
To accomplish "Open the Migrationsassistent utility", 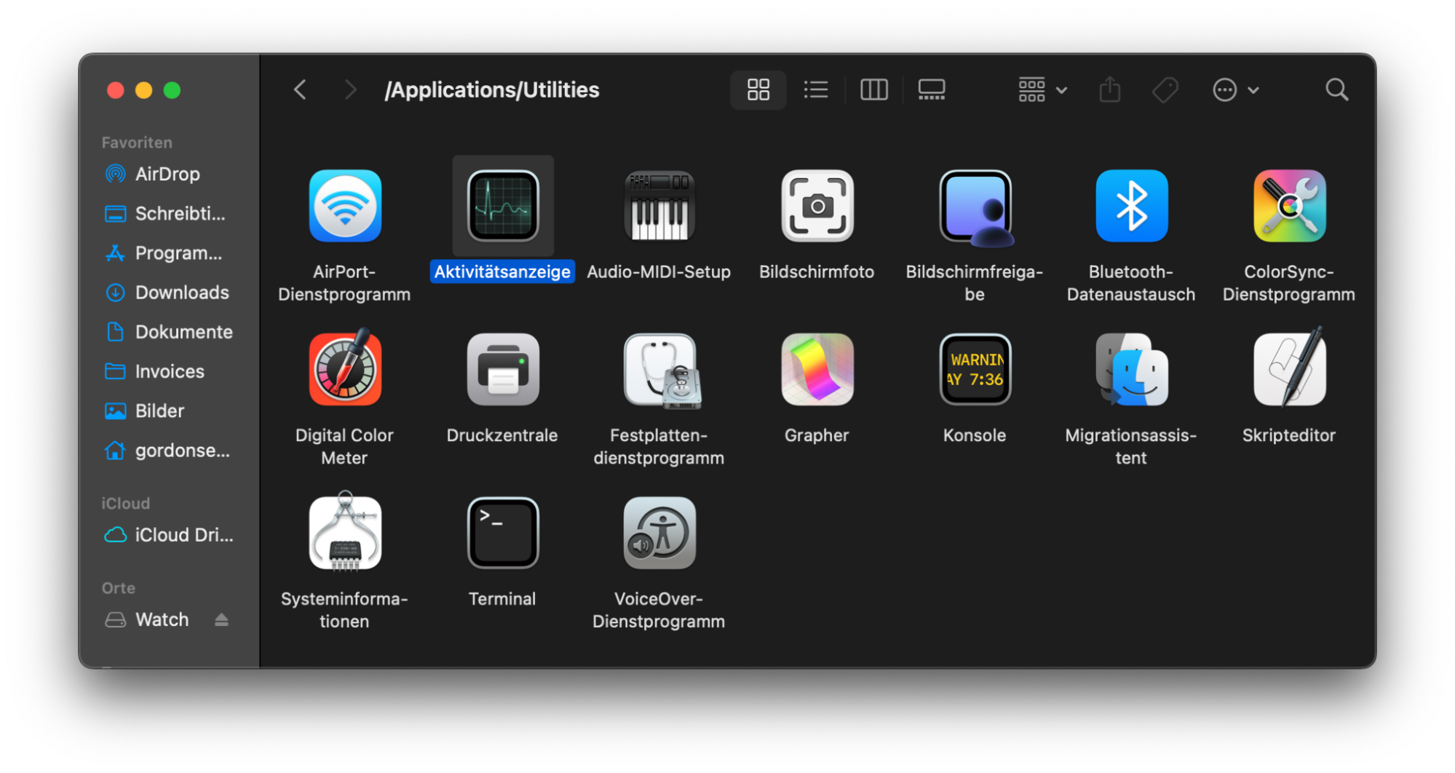I will [1130, 369].
